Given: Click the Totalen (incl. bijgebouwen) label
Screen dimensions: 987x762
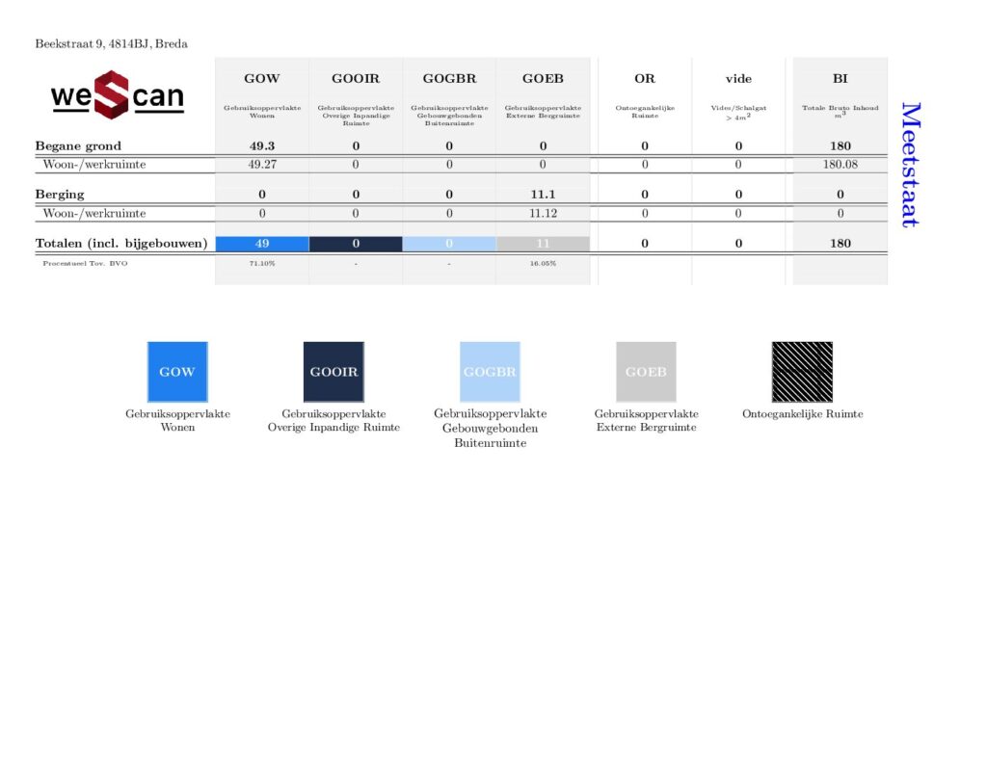Looking at the screenshot, I should 121,244.
